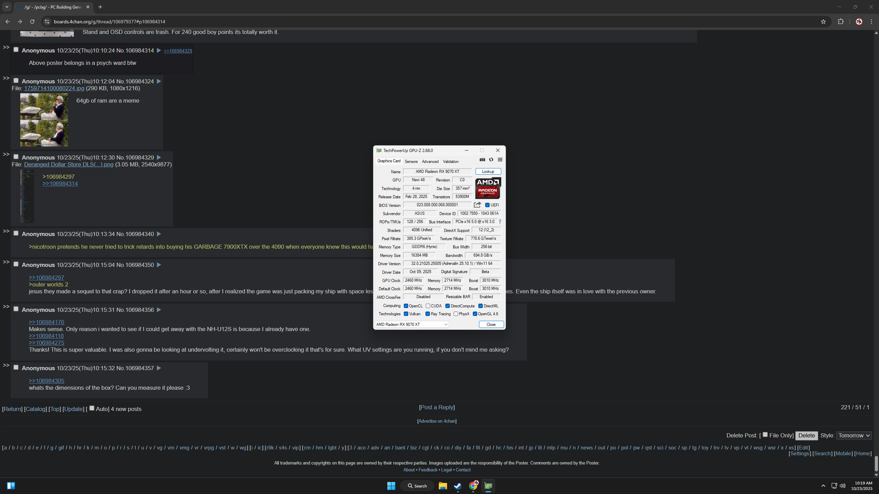
Task: Enable the Auto update checkbox
Action: 92,408
